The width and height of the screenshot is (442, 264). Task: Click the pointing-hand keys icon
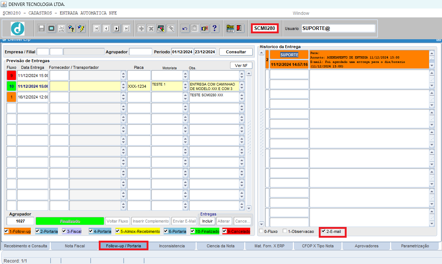coord(204,29)
